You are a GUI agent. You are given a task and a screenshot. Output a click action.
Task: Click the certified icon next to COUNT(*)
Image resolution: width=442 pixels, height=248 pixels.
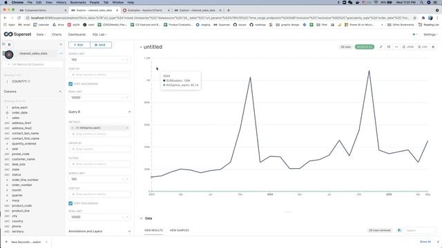tap(29, 81)
